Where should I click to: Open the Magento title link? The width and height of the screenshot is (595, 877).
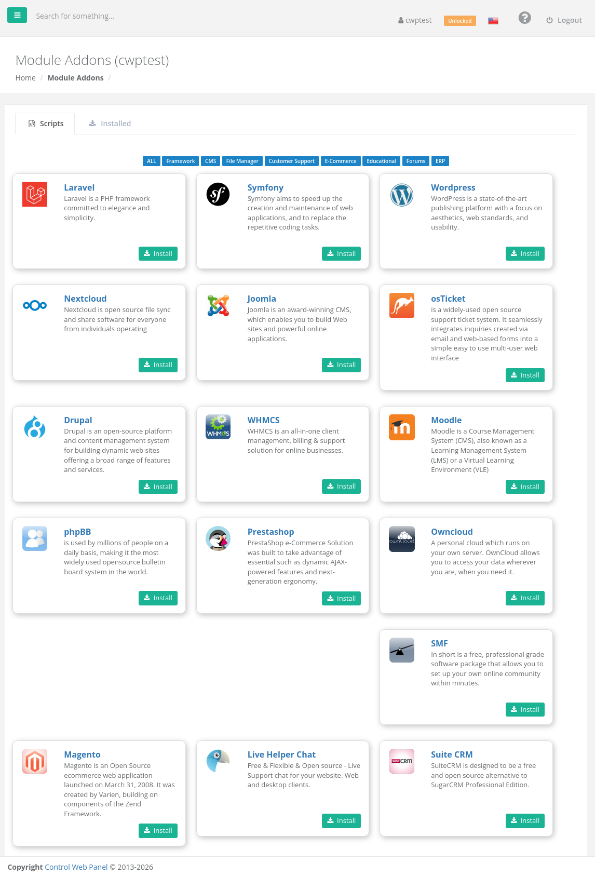tap(82, 754)
